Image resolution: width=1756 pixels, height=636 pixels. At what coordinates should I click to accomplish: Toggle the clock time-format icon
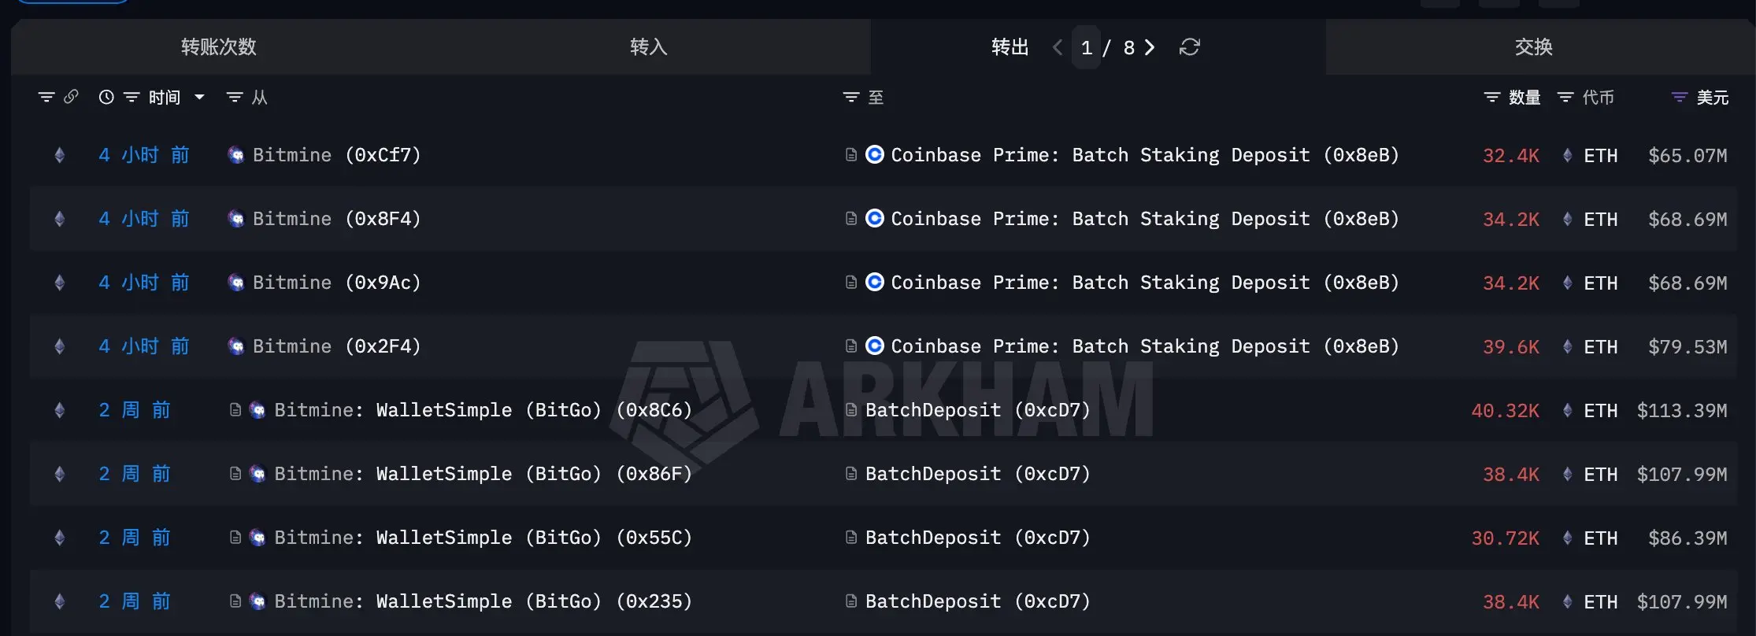pos(106,97)
